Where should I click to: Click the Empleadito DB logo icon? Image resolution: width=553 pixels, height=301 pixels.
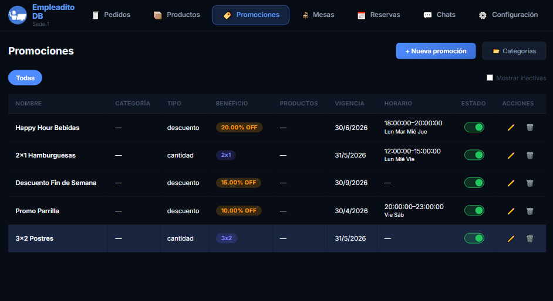coord(18,15)
